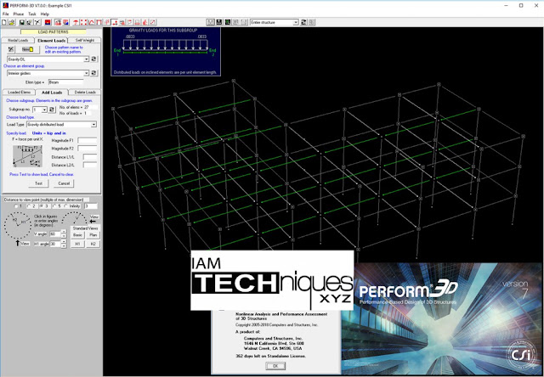Click the toolbar icon just right of Load Patterns
Screen dimensions: 544x377
click(122, 22)
